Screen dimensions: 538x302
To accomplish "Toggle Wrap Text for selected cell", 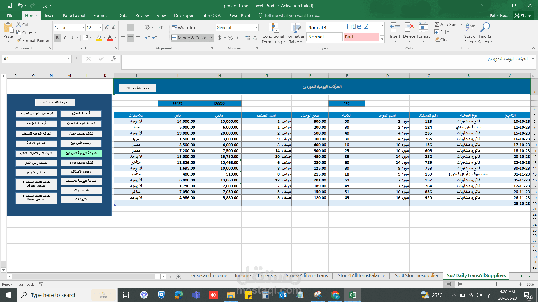I will pyautogui.click(x=184, y=27).
